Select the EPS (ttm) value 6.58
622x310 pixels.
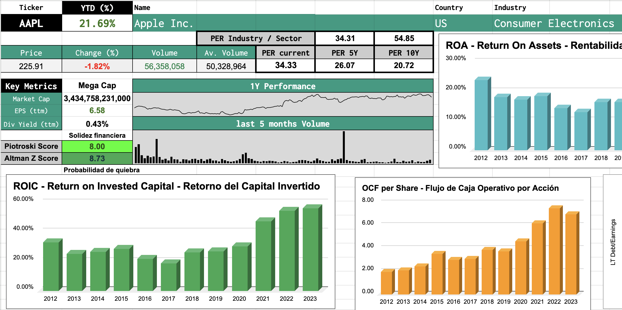pyautogui.click(x=97, y=110)
